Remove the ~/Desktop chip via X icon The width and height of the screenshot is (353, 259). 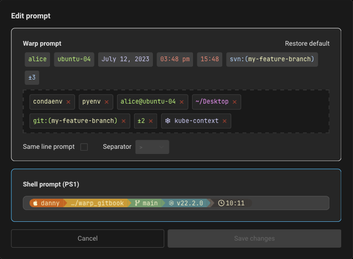point(235,102)
